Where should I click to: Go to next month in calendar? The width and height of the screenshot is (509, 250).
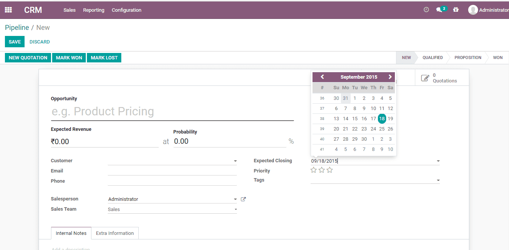[x=390, y=77]
